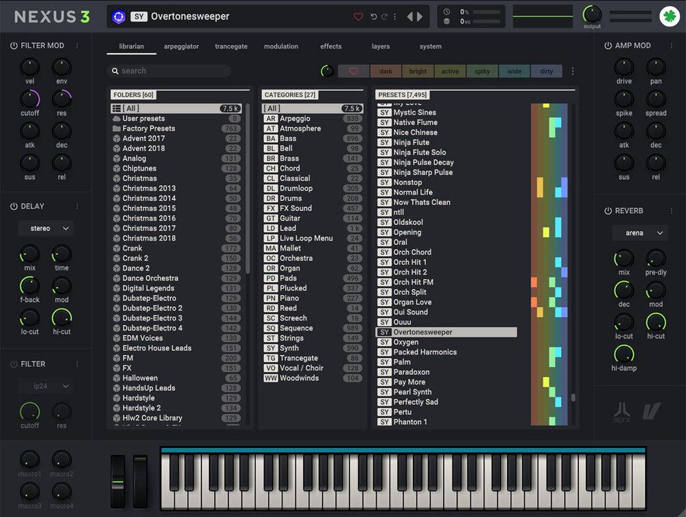Open the REVERB options menu dots
Image resolution: width=686 pixels, height=517 pixels.
tap(672, 210)
